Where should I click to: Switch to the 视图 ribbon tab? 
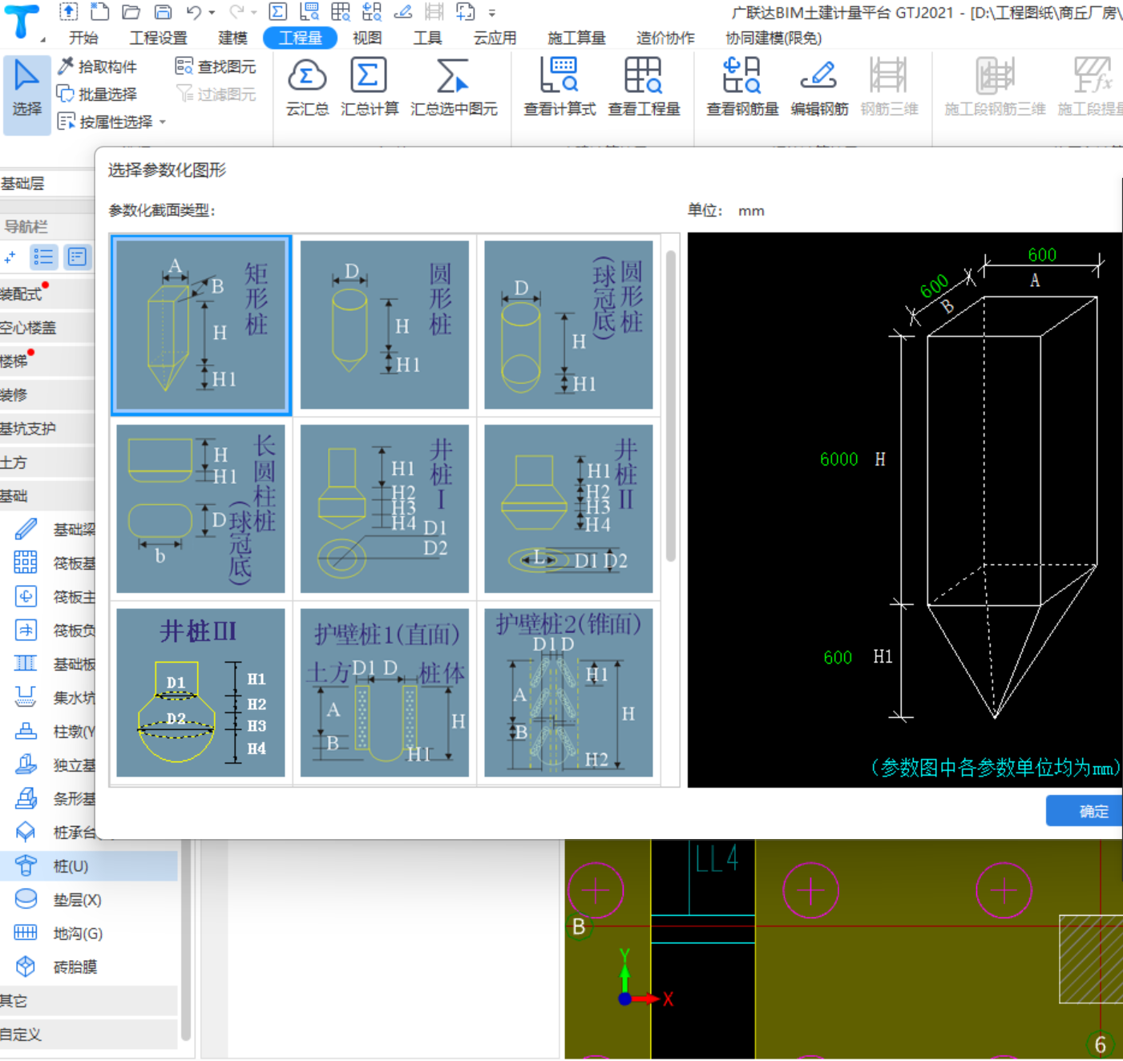tap(367, 38)
